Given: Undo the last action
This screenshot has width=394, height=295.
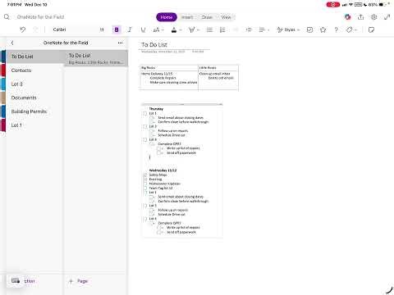Looking at the screenshot, I should click(x=23, y=29).
